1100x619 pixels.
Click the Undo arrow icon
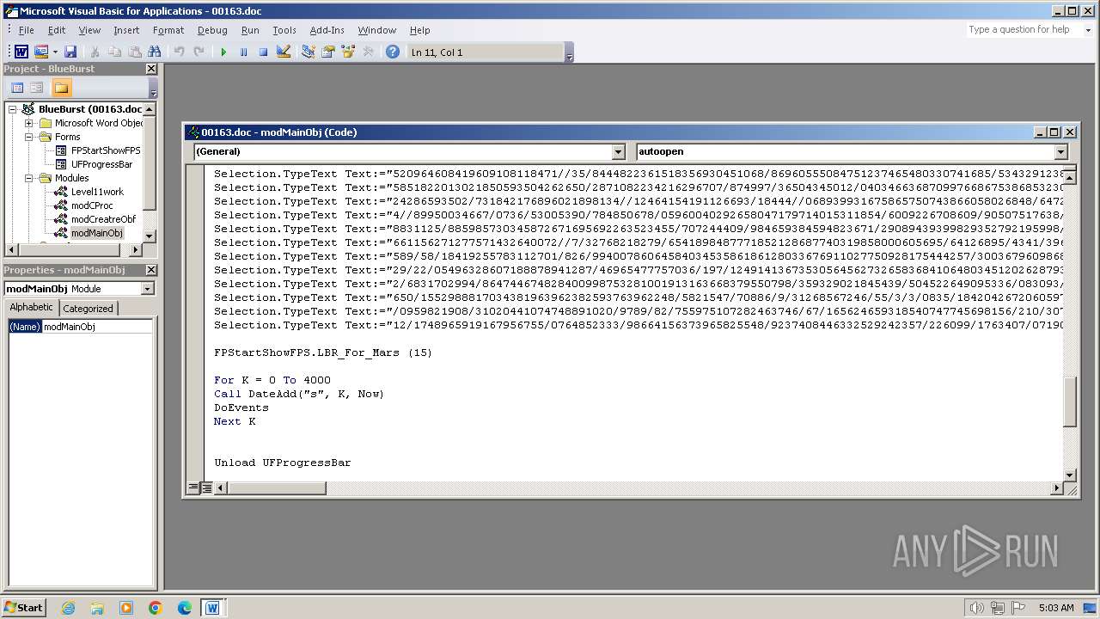click(x=179, y=52)
